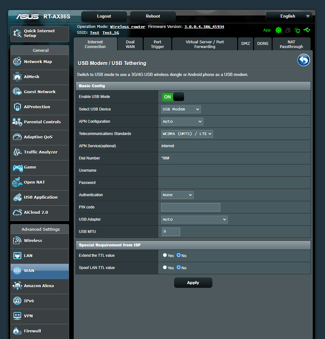Open the Authentication dropdown
Viewport: 325px width, 339px height.
click(x=177, y=195)
